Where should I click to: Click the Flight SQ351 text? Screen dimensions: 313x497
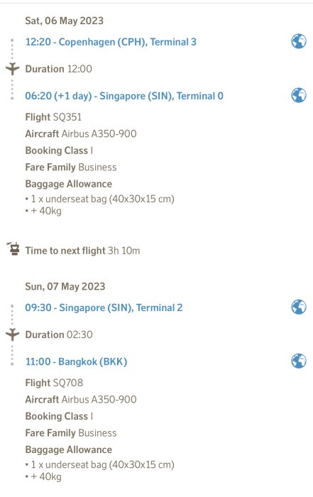[53, 117]
